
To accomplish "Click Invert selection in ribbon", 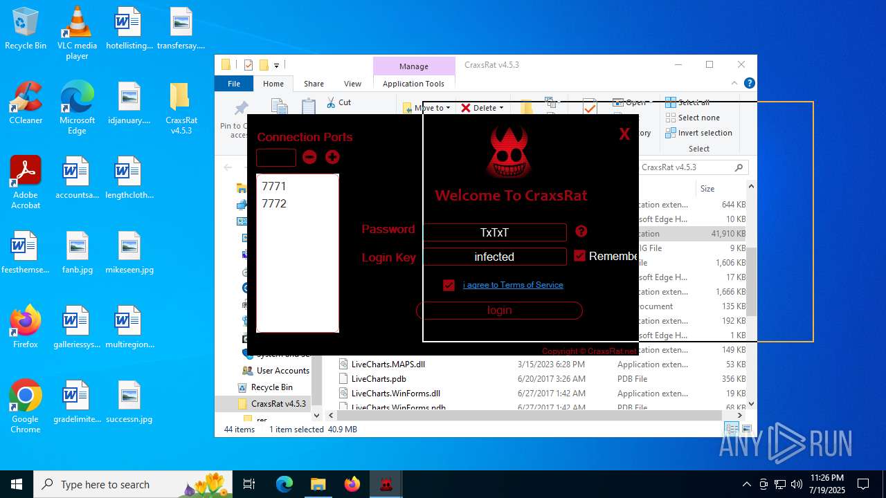I will 699,133.
